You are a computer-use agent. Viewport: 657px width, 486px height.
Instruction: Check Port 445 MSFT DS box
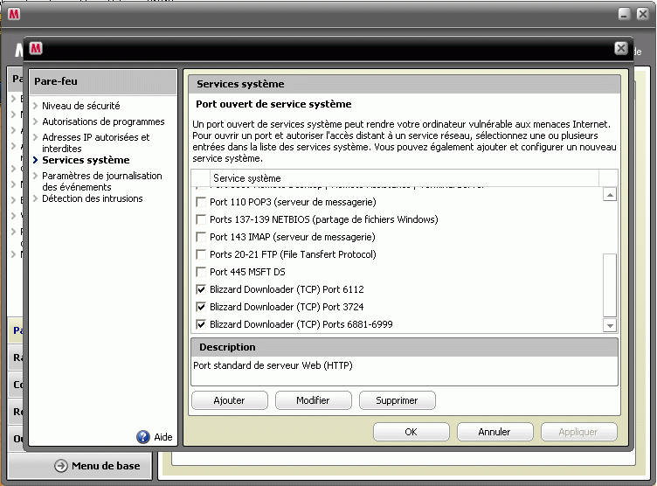click(202, 272)
